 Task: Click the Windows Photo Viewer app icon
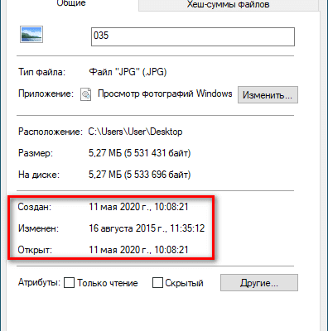pyautogui.click(x=85, y=94)
